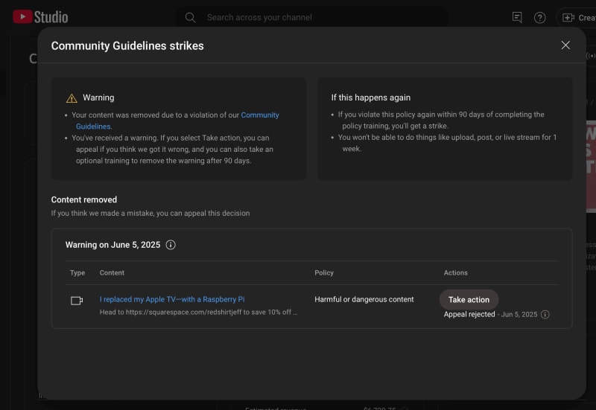Click the Policy column header
Screen dimensions: 596x410
pyautogui.click(x=324, y=273)
